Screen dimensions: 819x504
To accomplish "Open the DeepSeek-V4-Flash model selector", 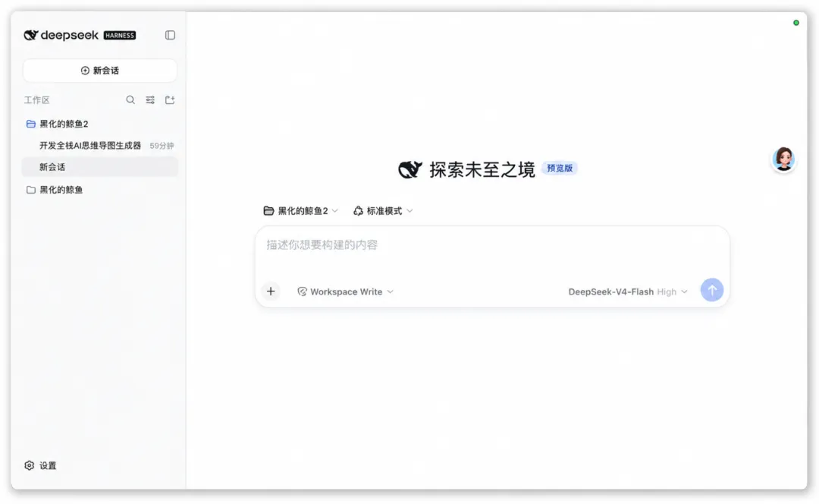I will pos(628,291).
